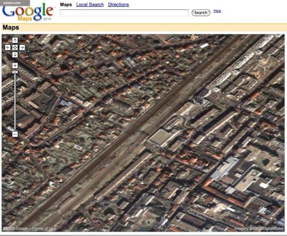
Task: Open the Help link
Action: click(217, 11)
